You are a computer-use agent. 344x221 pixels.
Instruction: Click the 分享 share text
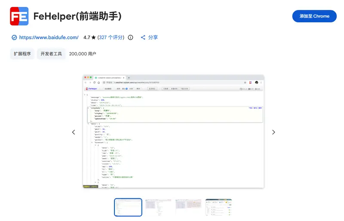tap(153, 37)
